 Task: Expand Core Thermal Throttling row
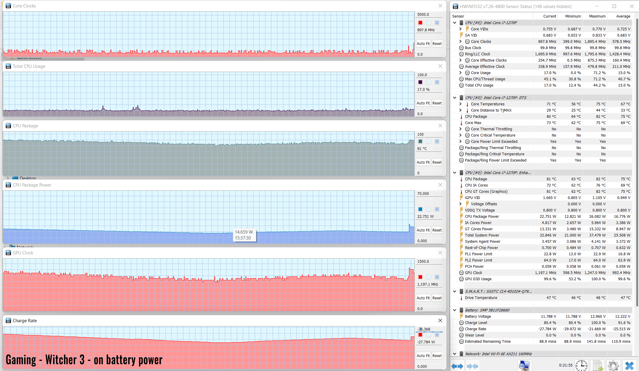pos(461,129)
